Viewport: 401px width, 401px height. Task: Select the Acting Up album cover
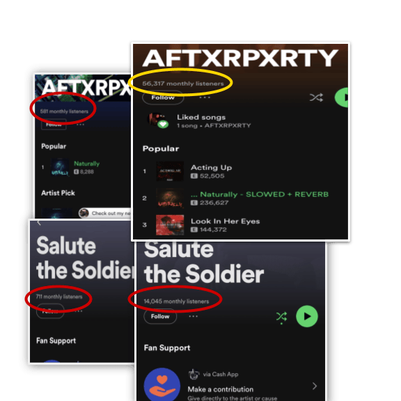point(170,171)
